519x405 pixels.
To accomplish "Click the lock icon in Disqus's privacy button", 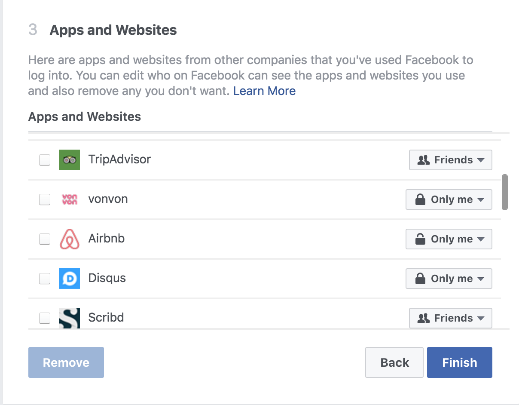I will [x=420, y=279].
